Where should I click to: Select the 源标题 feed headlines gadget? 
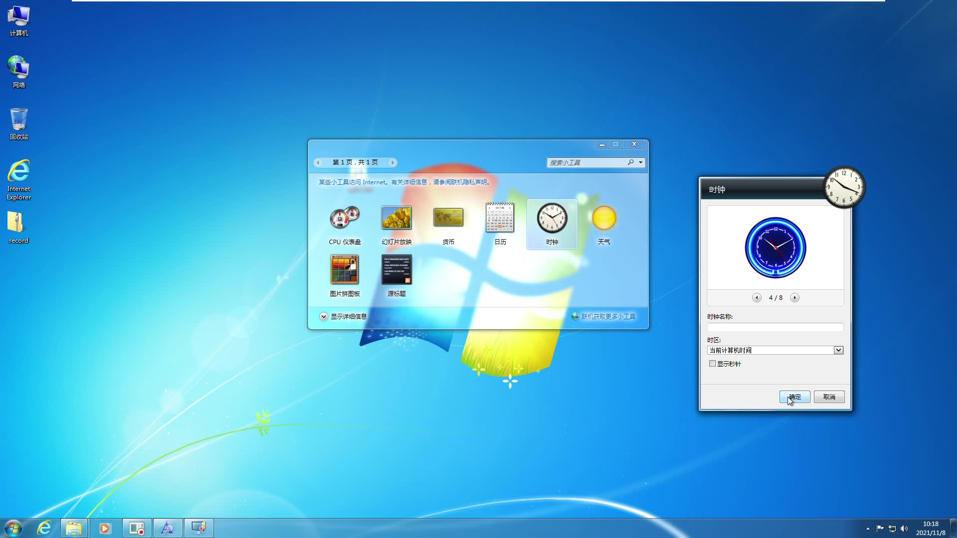396,269
